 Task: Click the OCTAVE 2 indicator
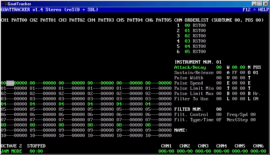tap(11, 146)
